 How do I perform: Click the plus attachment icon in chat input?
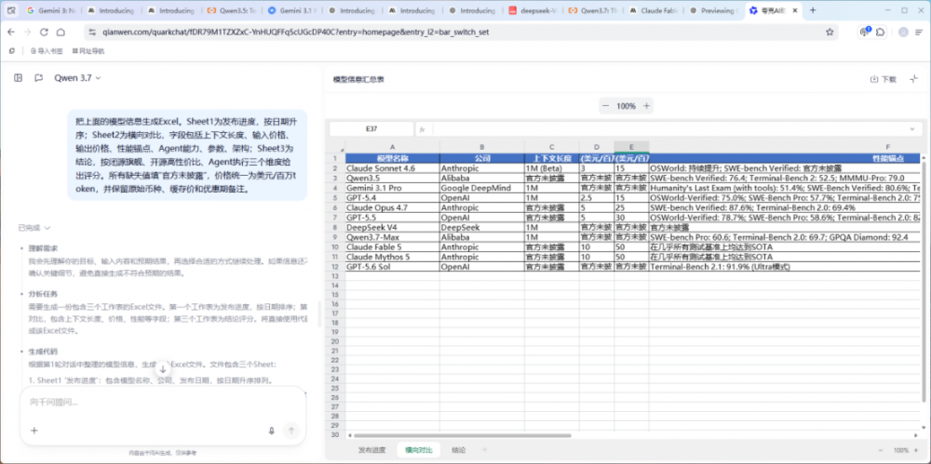(34, 431)
